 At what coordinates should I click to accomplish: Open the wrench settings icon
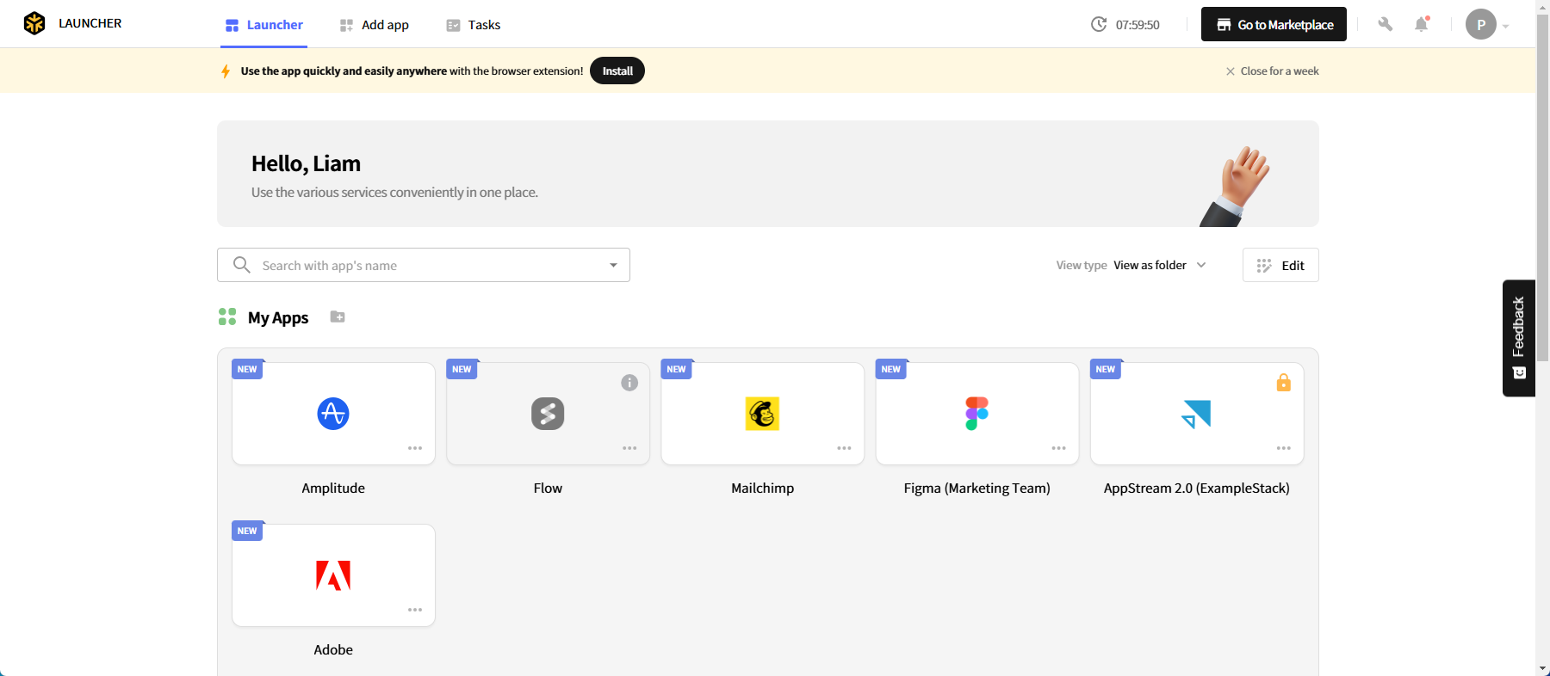click(1385, 24)
